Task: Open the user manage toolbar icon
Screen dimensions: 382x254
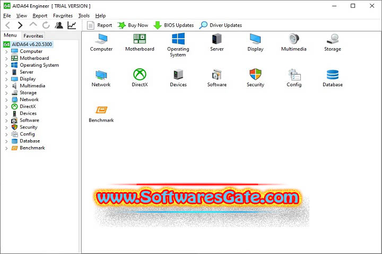Action: point(59,25)
